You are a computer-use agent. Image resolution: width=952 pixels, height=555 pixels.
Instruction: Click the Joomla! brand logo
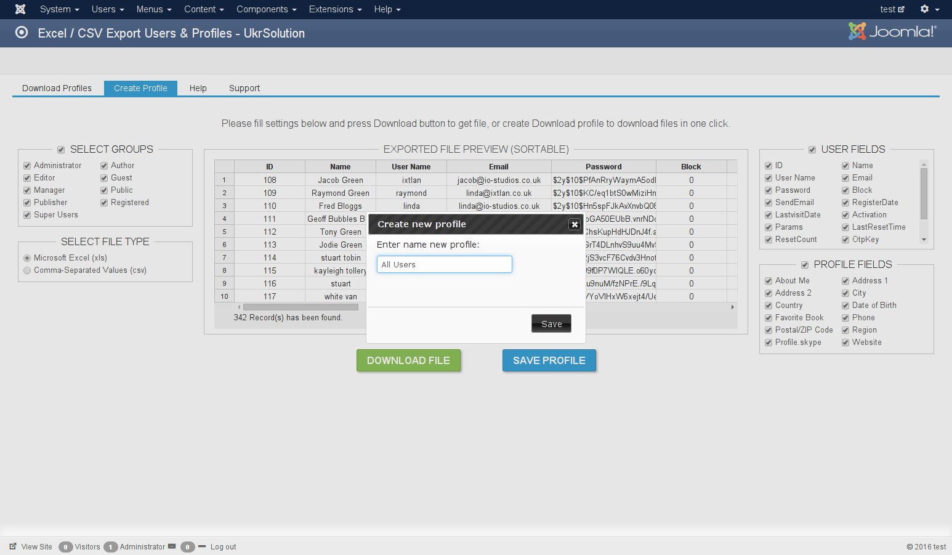892,31
